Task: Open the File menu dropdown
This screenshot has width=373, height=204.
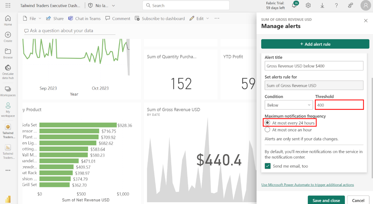Action: click(x=32, y=19)
